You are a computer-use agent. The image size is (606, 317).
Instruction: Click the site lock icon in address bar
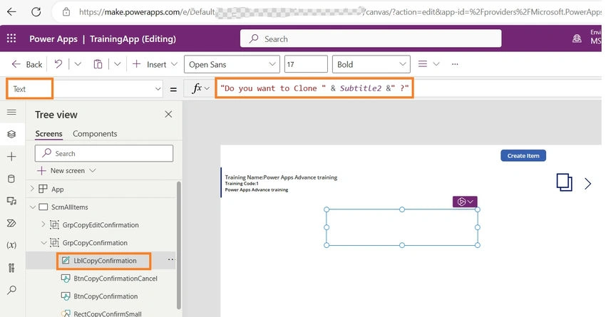pos(66,12)
